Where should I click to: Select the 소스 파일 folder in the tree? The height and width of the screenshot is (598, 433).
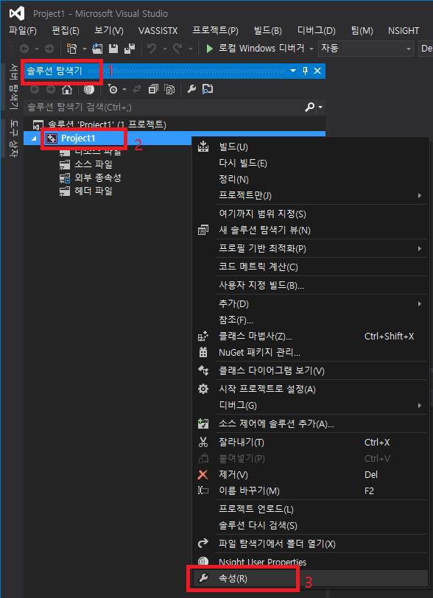pos(93,164)
